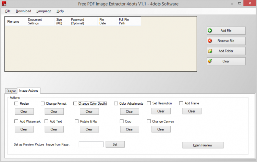Toggle the Crop checkbox
257x162 pixels.
tap(122, 121)
